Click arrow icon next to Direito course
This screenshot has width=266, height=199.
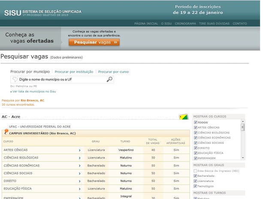pyautogui.click(x=79, y=181)
